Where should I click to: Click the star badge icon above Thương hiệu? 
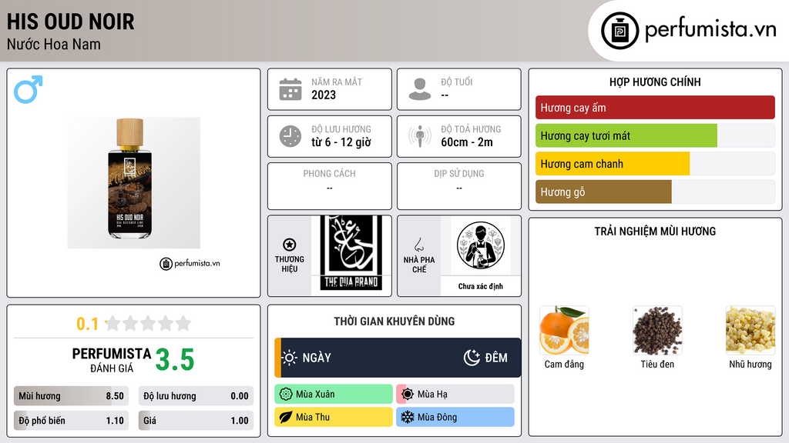(290, 245)
